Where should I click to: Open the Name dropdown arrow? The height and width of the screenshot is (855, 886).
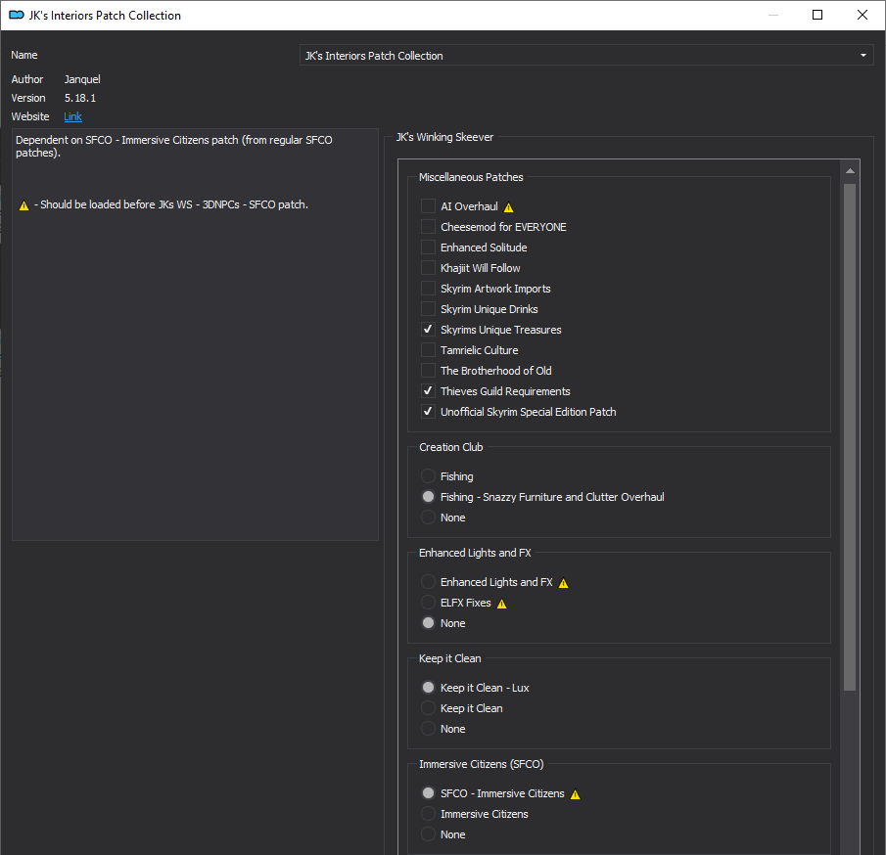click(863, 56)
